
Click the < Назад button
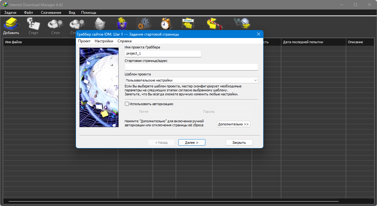[161, 143]
